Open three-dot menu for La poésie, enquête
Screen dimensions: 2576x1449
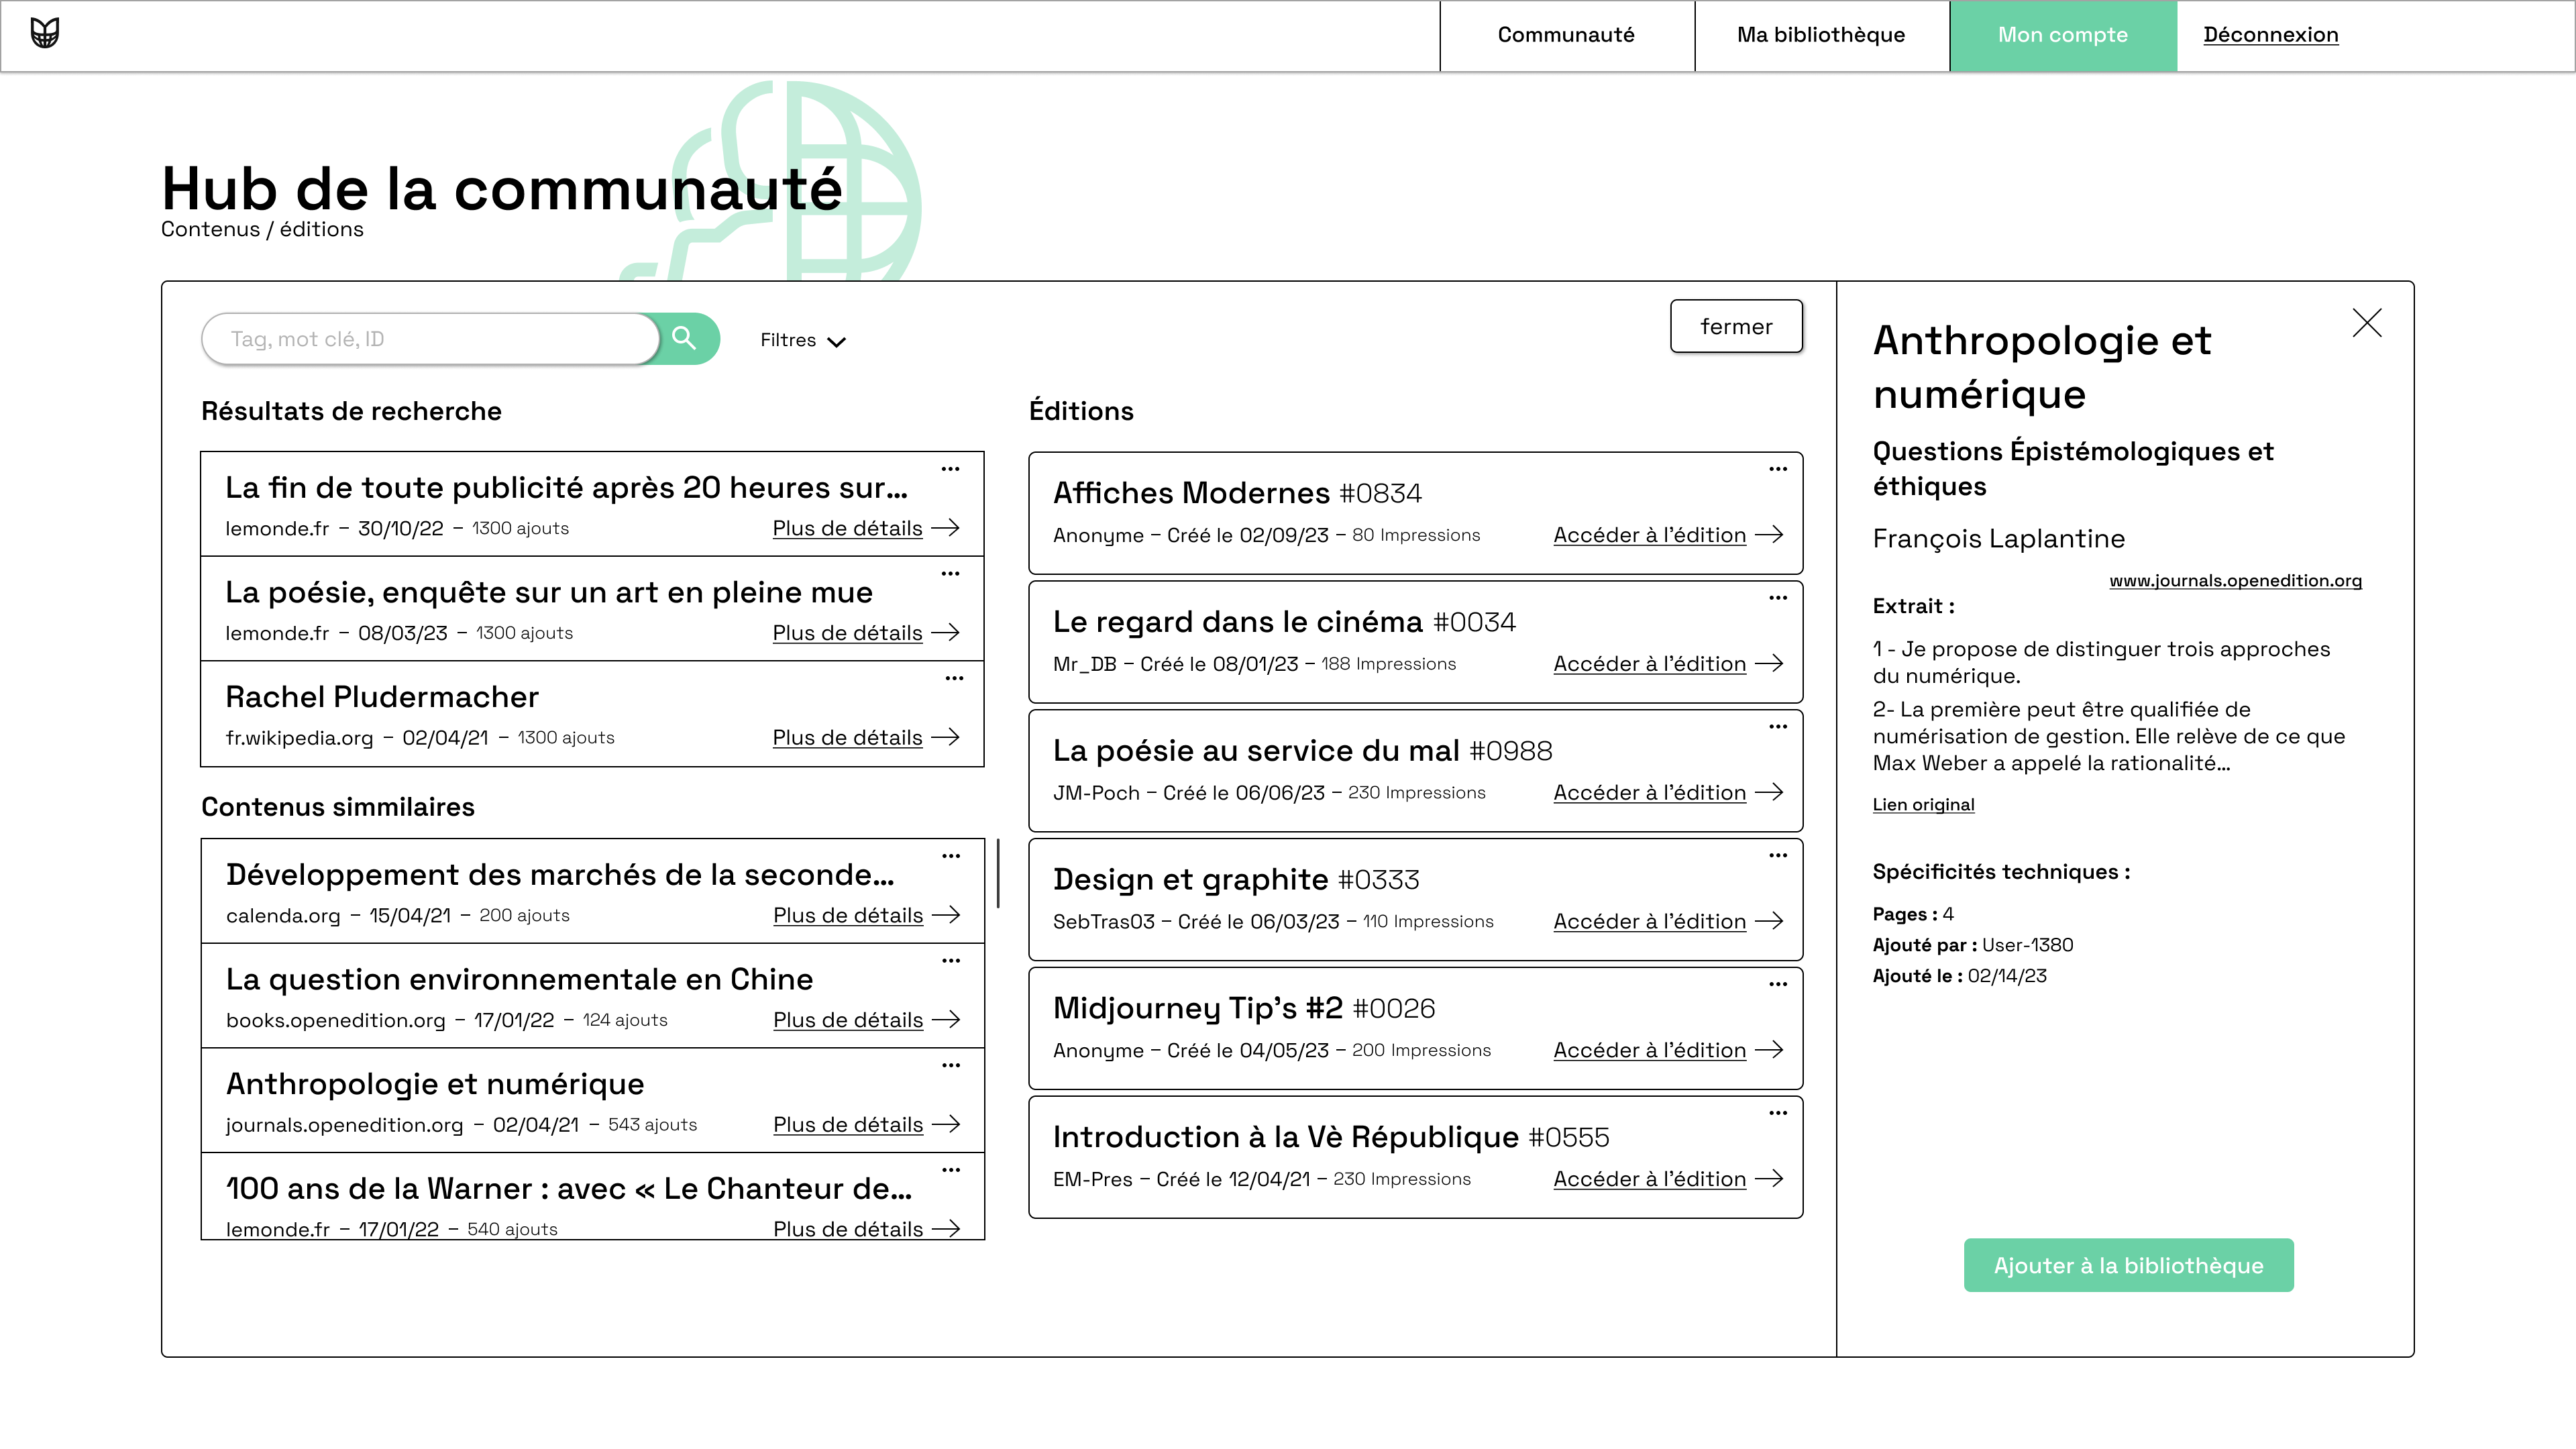coord(950,573)
